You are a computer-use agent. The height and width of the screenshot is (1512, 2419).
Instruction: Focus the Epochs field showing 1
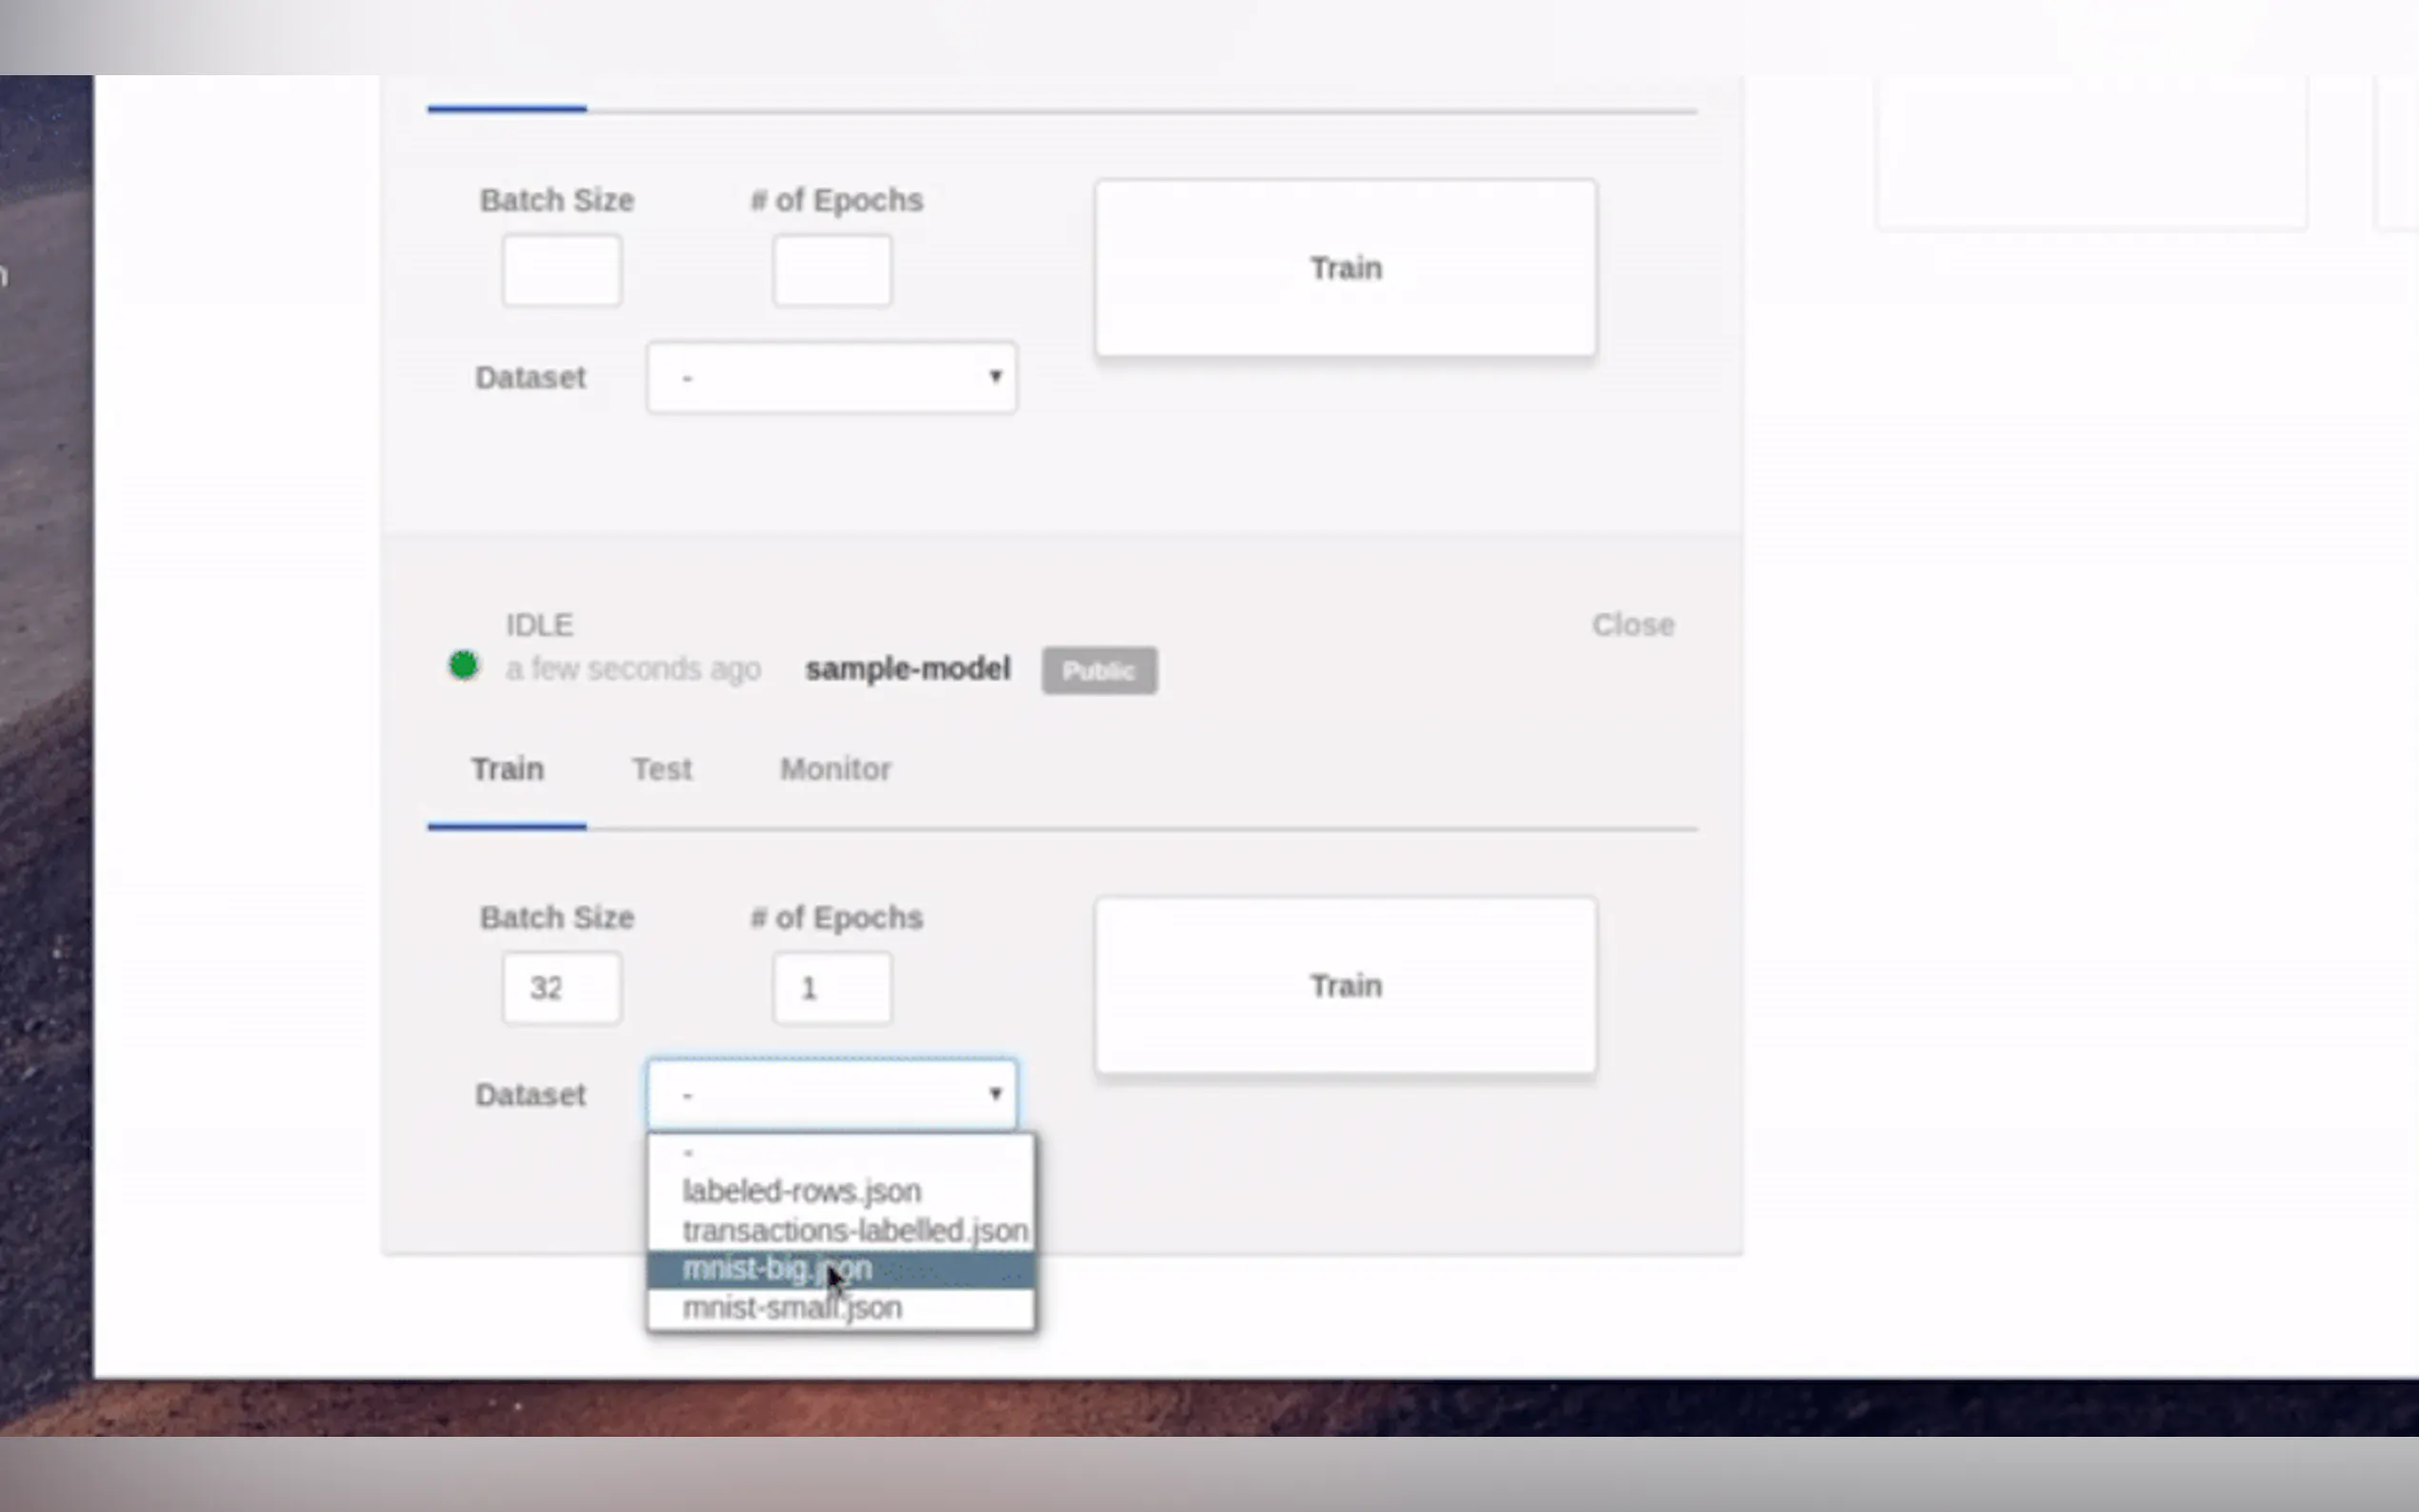coord(831,988)
